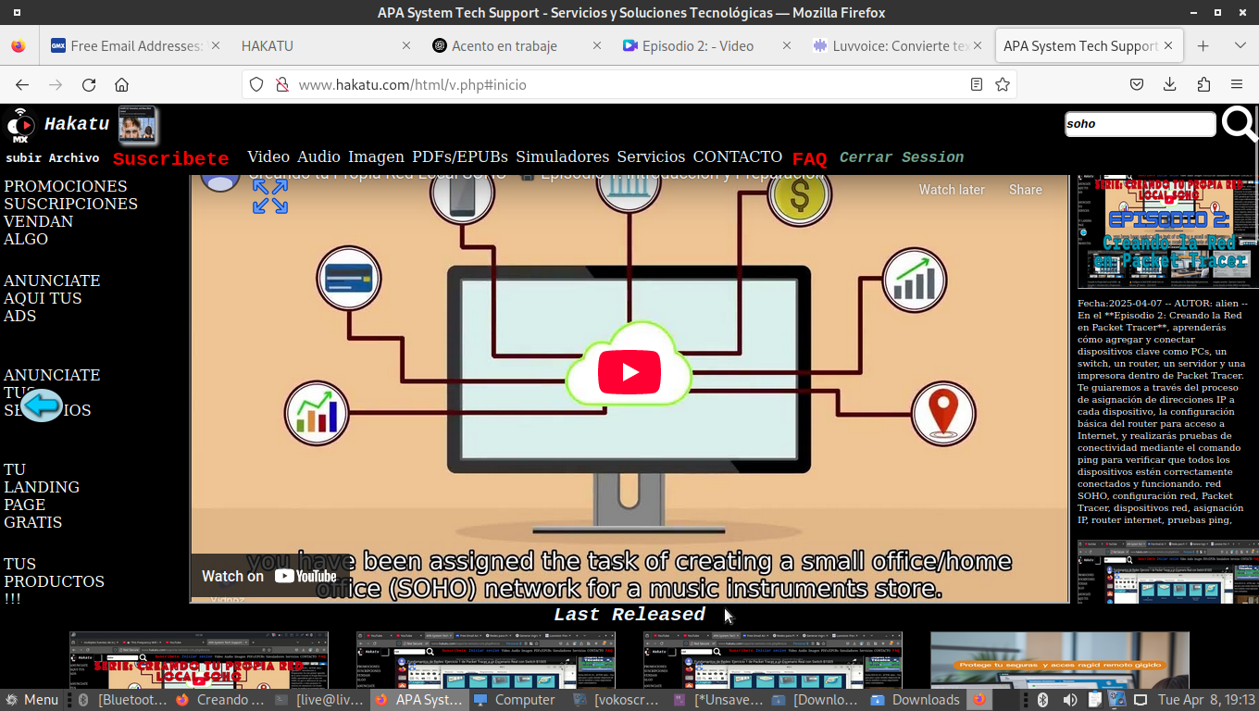This screenshot has width=1259, height=711.
Task: Click the blue left arrow in sidebar
Action: 42,405
